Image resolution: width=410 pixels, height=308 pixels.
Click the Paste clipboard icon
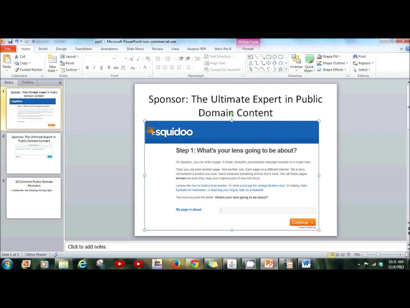tap(6, 59)
